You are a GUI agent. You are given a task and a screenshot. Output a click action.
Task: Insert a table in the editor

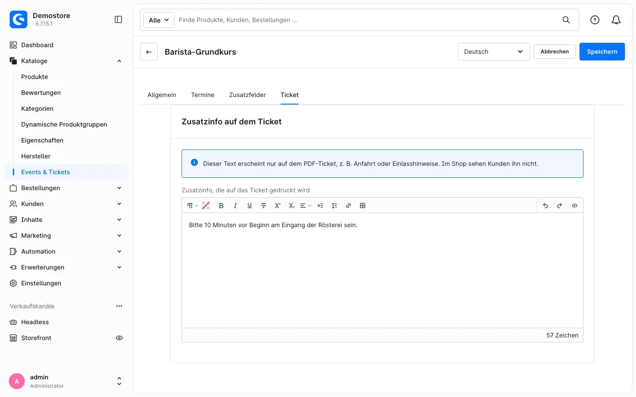pos(363,206)
